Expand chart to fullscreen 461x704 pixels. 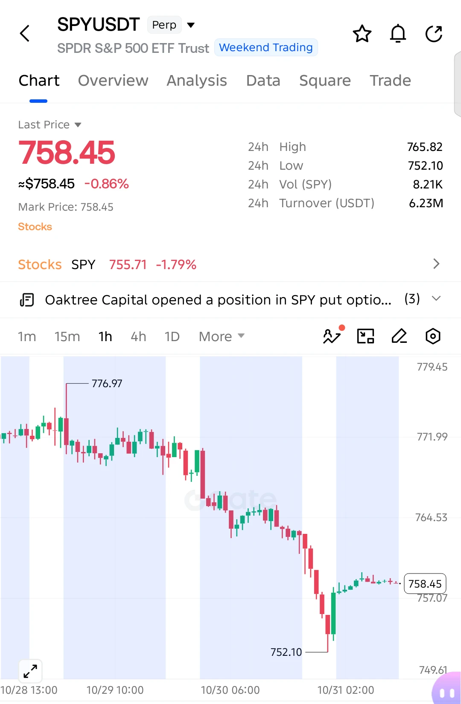click(30, 671)
